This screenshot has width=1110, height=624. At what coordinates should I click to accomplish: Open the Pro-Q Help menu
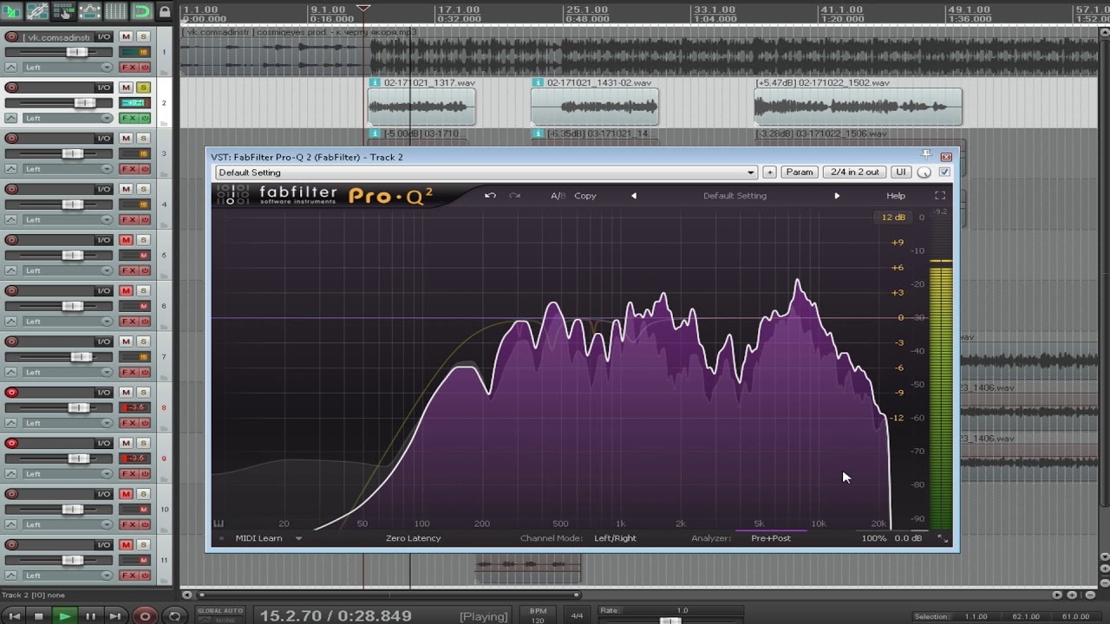(x=896, y=196)
